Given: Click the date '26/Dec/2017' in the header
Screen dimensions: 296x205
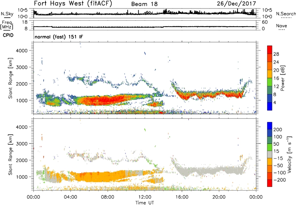Looking at the screenshot, I should 236,3.
